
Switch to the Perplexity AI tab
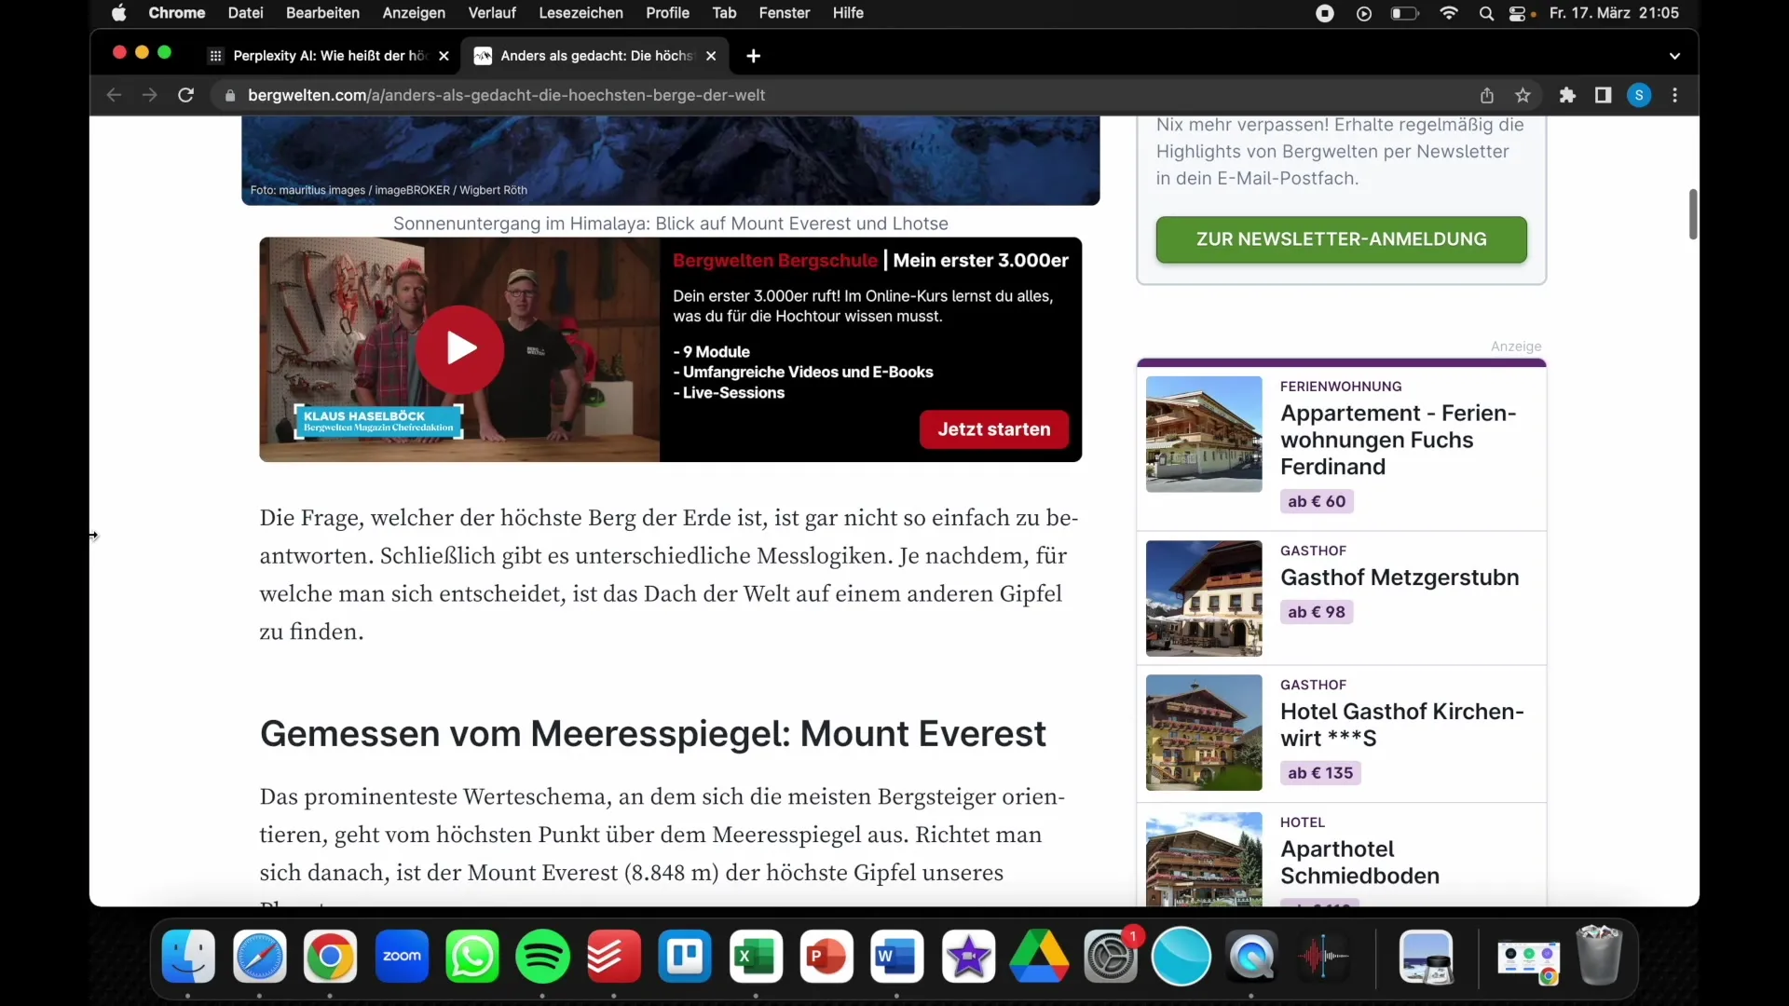tap(328, 55)
